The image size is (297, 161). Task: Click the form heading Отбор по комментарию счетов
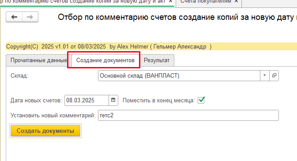[177, 17]
